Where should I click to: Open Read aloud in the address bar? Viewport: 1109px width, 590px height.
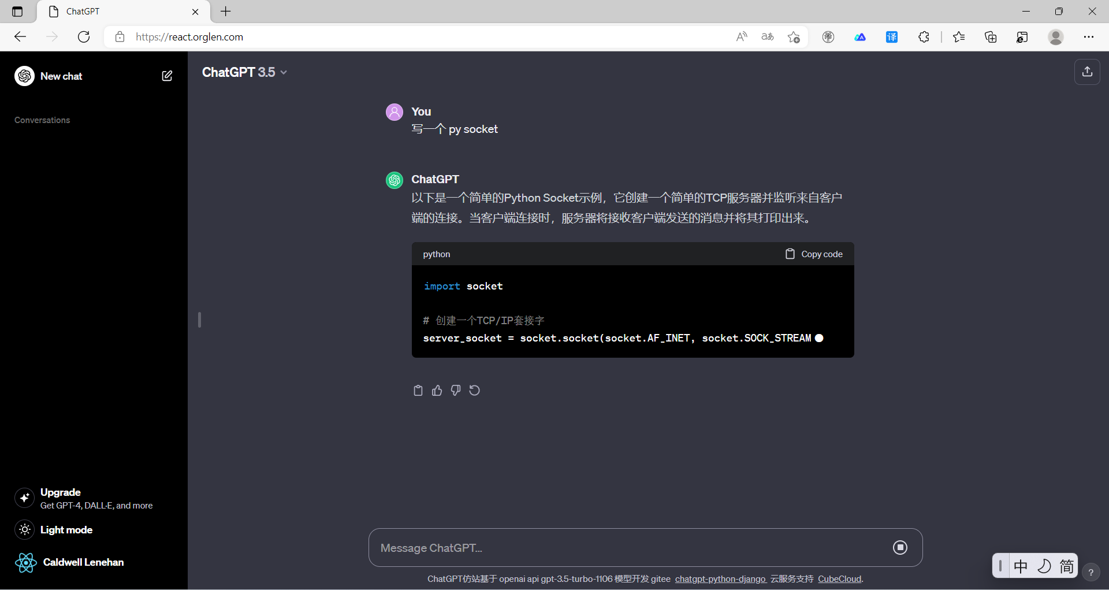(x=742, y=37)
